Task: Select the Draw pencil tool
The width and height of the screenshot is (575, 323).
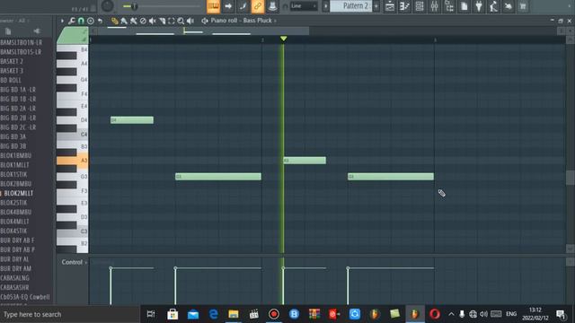Action: (115, 21)
